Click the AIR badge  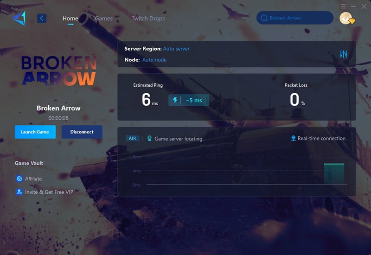pyautogui.click(x=133, y=138)
